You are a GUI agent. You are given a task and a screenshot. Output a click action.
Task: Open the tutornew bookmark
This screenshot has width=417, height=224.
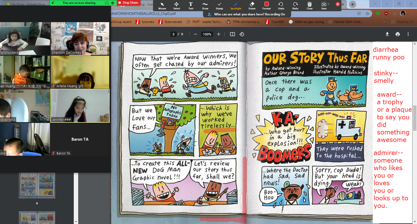coord(145,22)
